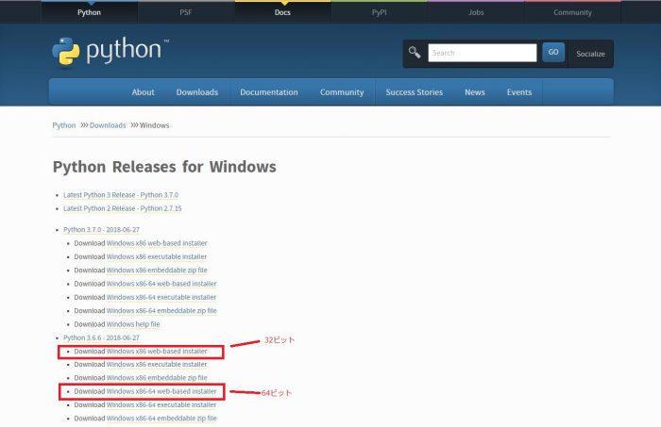Viewport: 661px width, 427px height.
Task: Open the Documentation navigation menu
Action: (x=269, y=92)
